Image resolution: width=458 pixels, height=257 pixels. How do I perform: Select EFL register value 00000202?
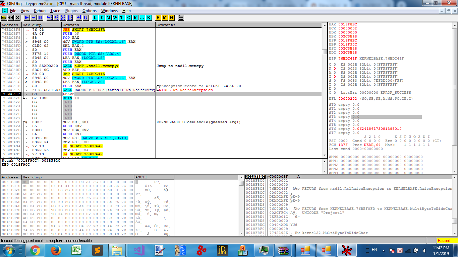point(348,99)
